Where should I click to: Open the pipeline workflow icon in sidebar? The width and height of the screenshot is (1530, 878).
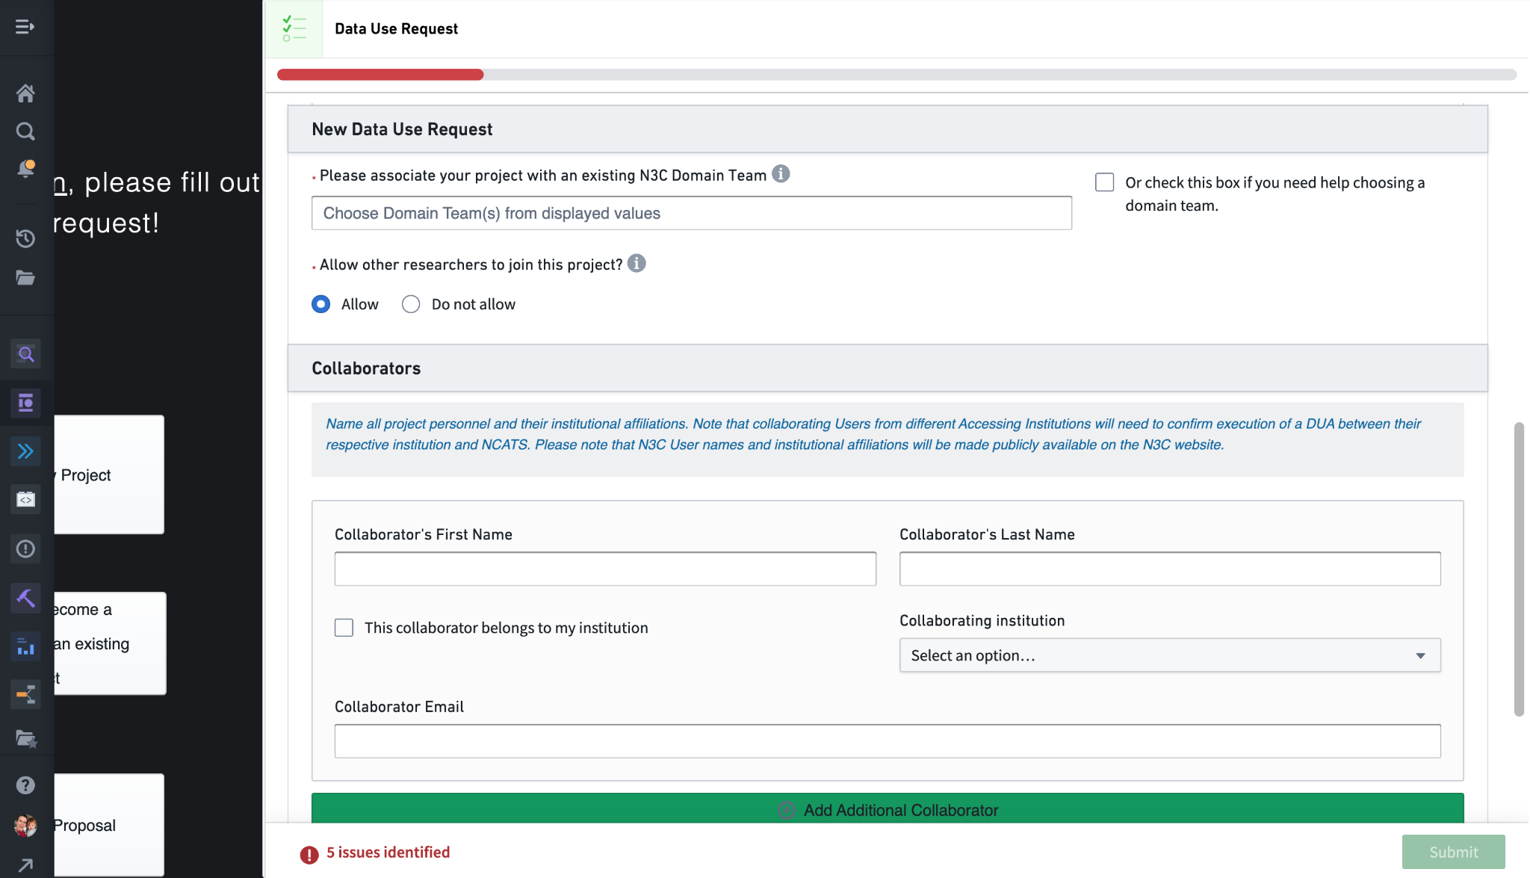point(26,694)
